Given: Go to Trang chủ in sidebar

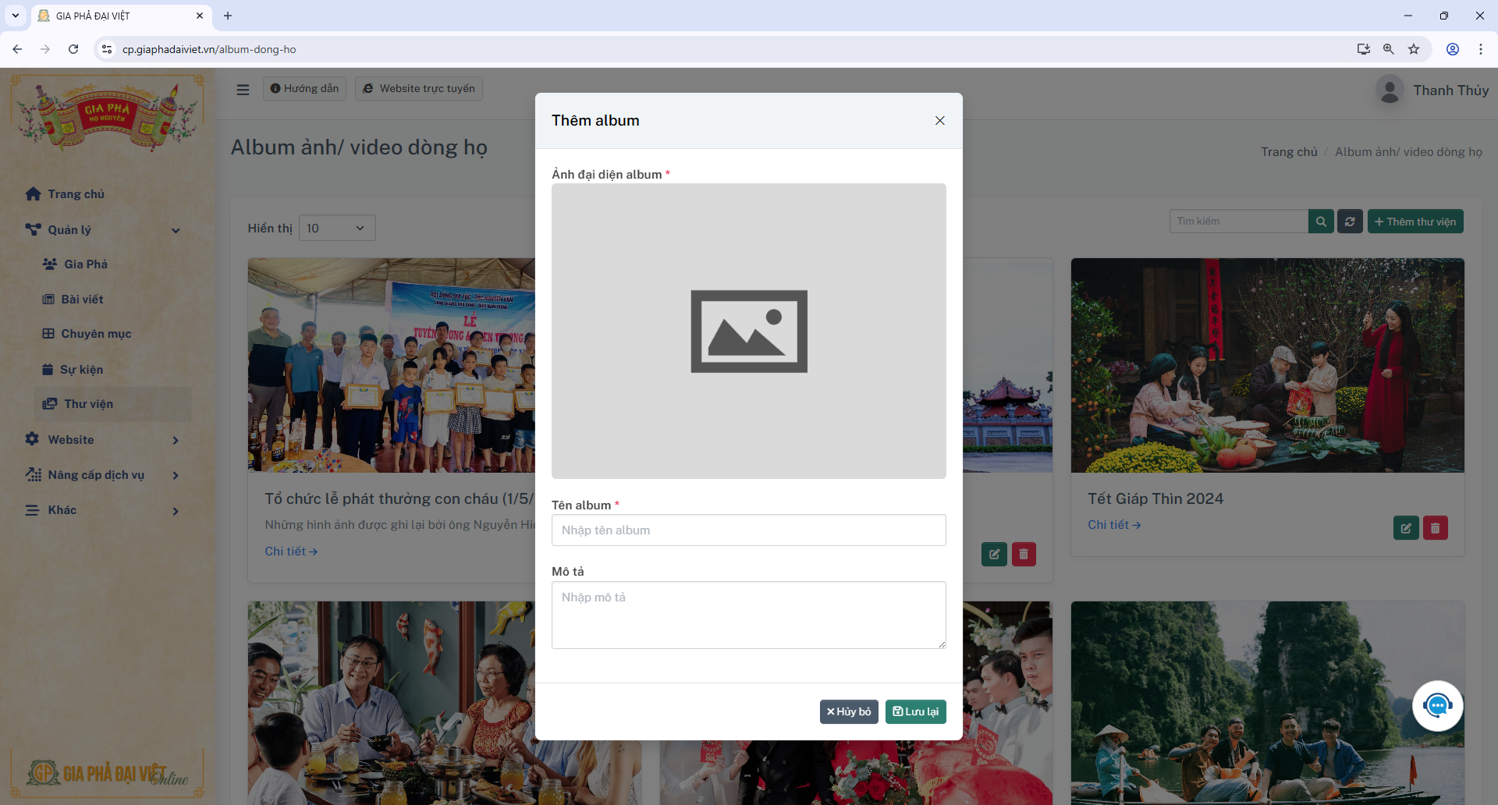Looking at the screenshot, I should click(76, 194).
